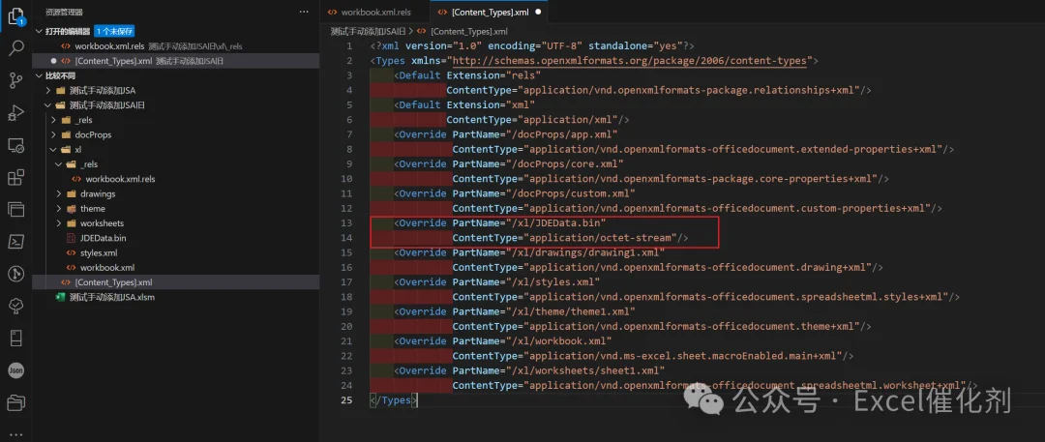Open explorer panel more actions ellipsis
This screenshot has height=442, width=1045.
[304, 12]
